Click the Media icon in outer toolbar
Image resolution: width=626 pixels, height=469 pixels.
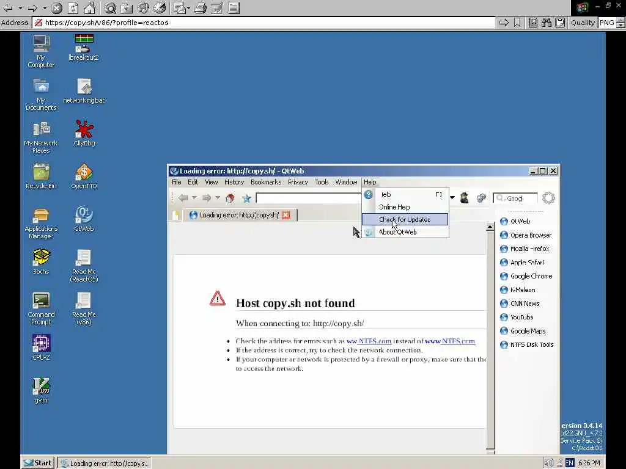coord(143,7)
